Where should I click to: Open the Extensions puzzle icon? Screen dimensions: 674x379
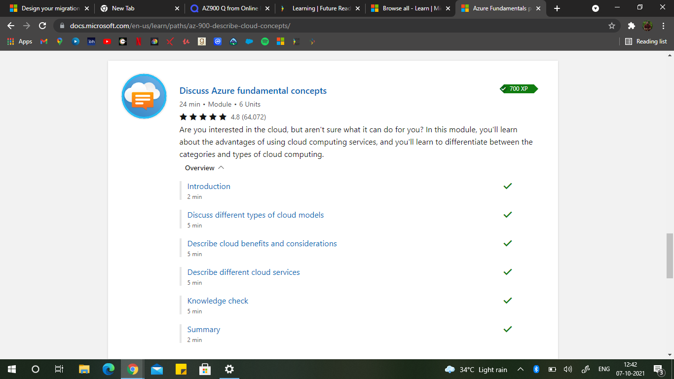631,26
